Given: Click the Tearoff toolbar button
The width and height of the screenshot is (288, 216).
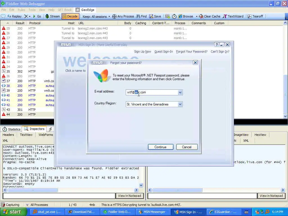Looking at the screenshot, I should point(255,16).
